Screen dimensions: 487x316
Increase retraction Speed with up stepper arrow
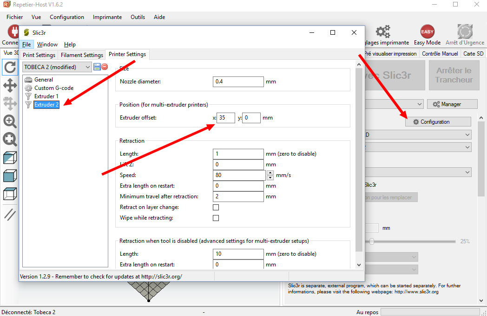[270, 173]
